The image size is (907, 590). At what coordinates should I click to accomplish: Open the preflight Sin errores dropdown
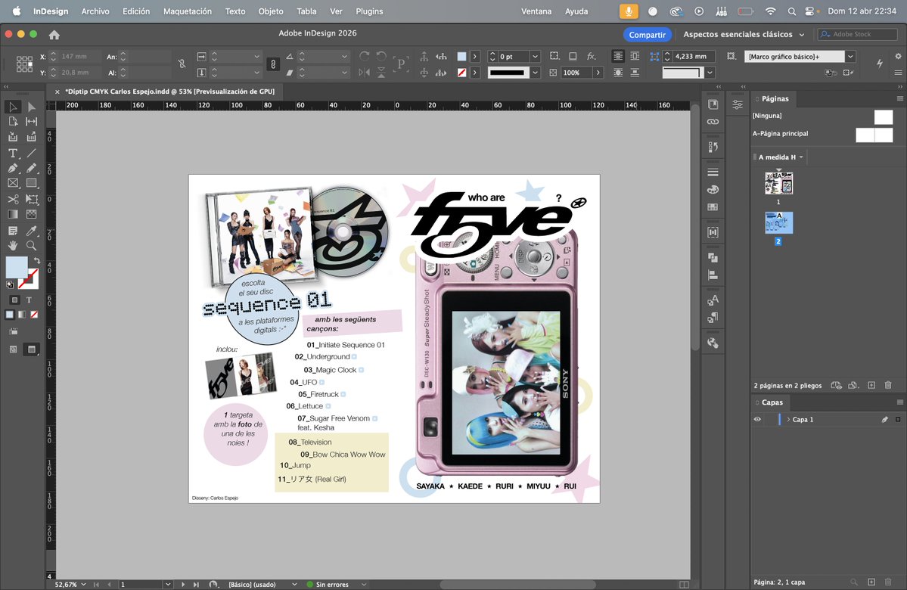click(364, 584)
